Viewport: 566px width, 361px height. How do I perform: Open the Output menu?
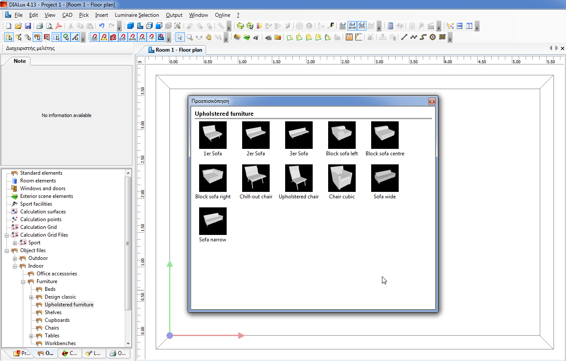point(174,15)
